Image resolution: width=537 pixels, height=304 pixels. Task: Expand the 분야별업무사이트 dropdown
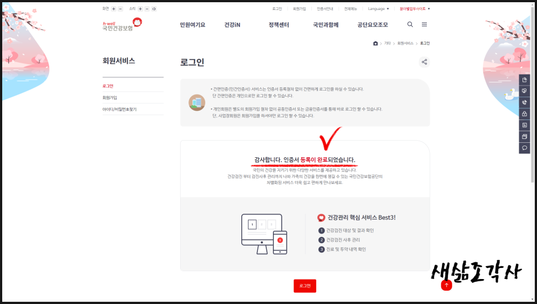pos(415,9)
